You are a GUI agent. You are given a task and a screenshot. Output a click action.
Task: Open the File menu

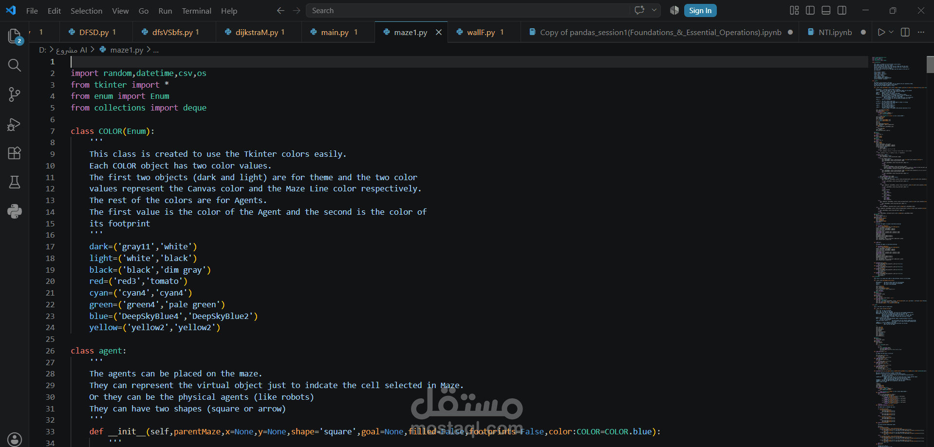click(32, 11)
